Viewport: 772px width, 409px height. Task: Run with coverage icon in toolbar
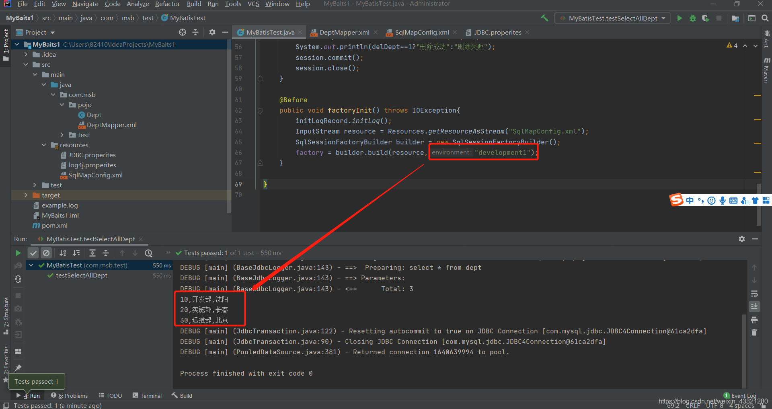click(706, 18)
